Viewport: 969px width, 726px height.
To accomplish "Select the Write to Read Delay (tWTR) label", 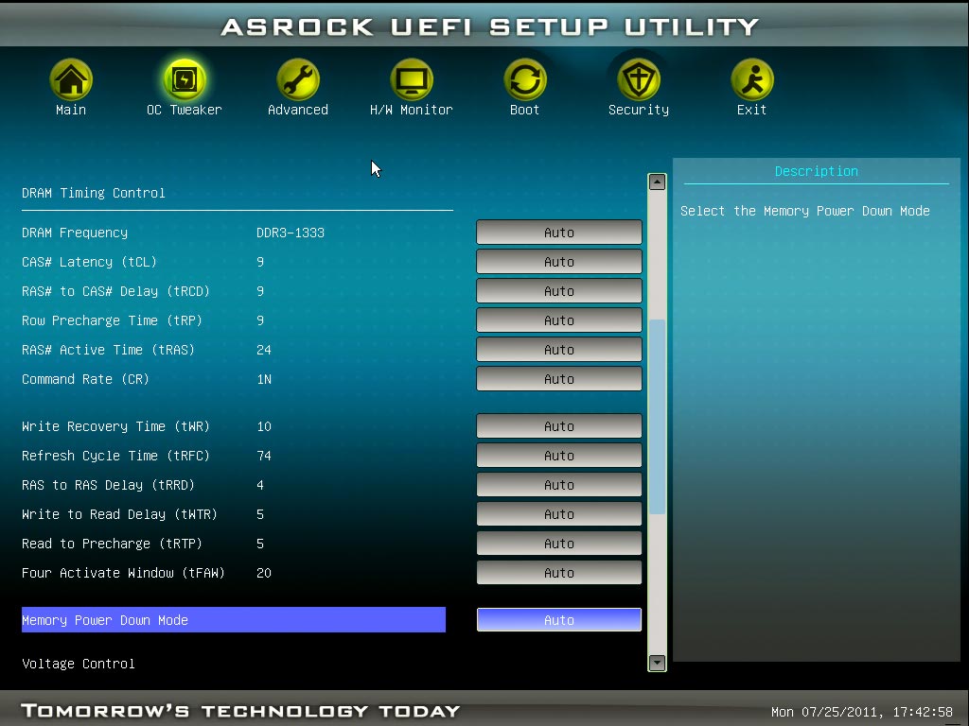I will click(119, 514).
